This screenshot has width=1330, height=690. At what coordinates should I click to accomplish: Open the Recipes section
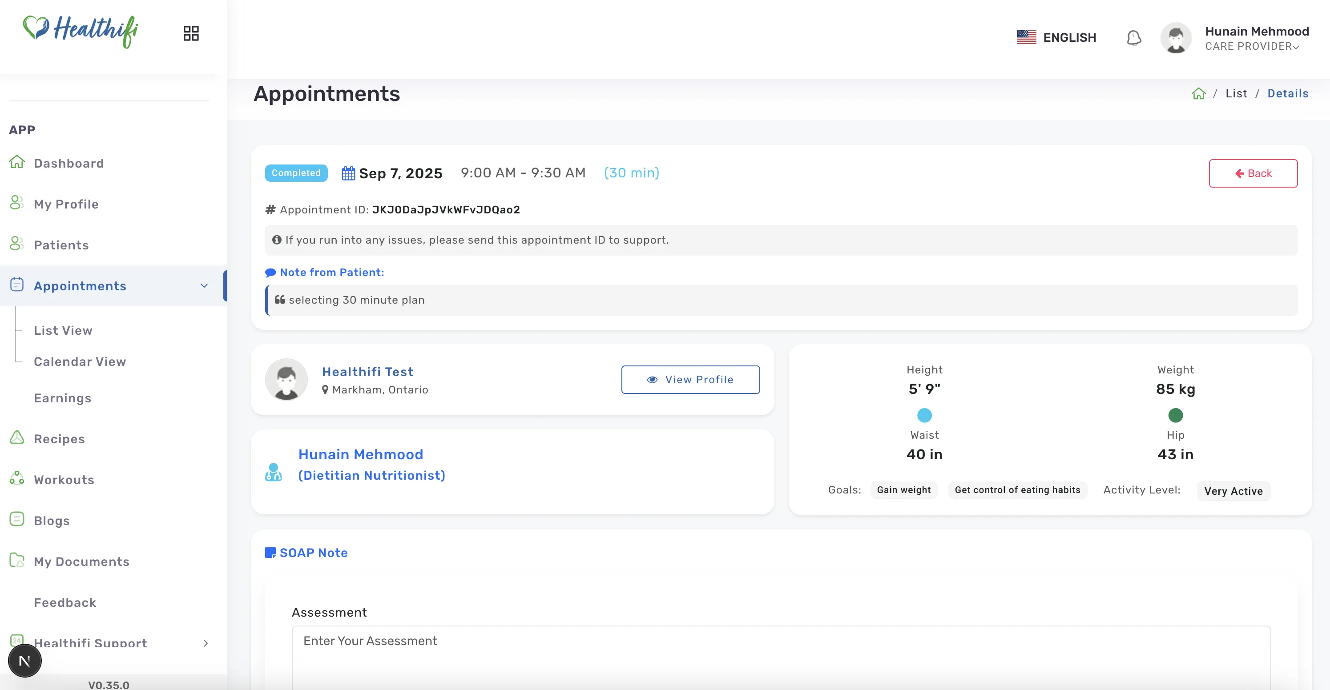(x=59, y=439)
